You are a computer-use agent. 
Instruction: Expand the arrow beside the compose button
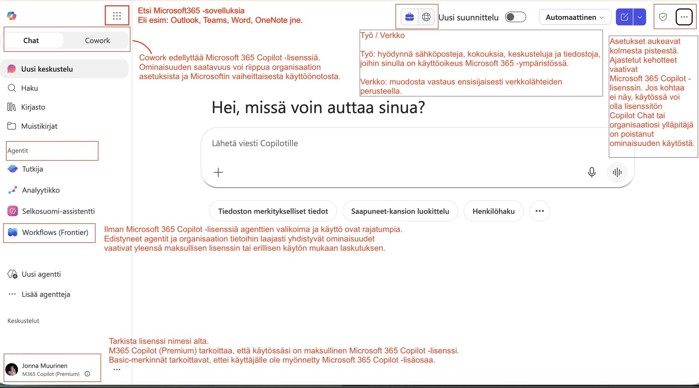click(x=639, y=17)
